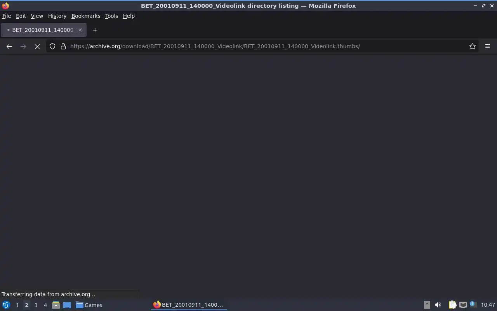Open the View menu
Viewport: 497px width, 311px height.
[x=37, y=16]
